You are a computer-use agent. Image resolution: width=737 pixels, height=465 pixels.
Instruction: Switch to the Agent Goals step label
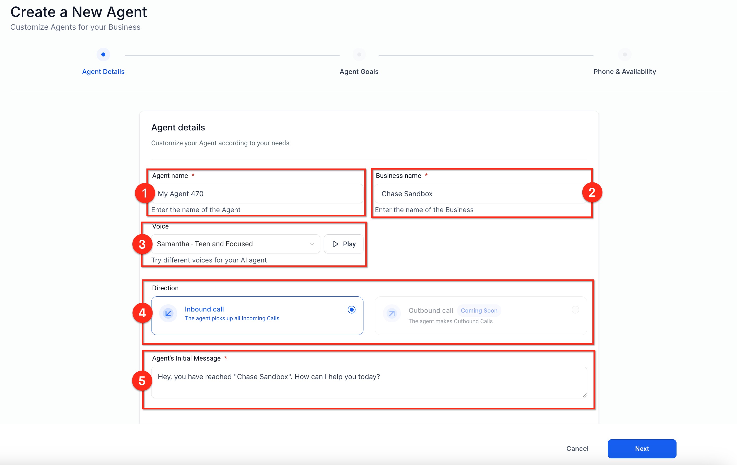(359, 72)
